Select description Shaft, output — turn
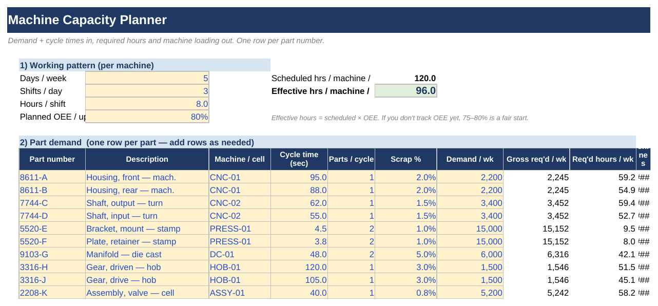This screenshot has width=658, height=306. click(147, 203)
